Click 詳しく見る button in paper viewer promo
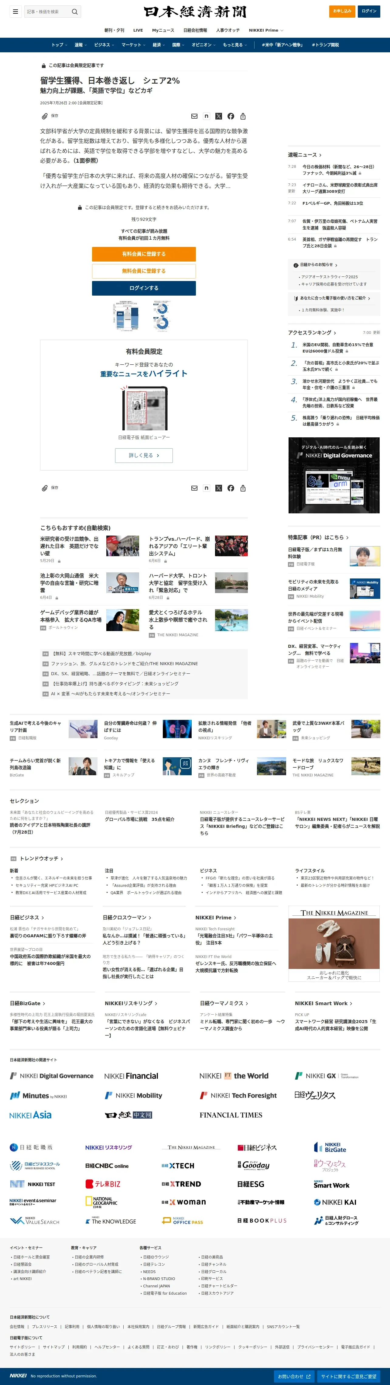This screenshot has width=390, height=1385. [144, 455]
